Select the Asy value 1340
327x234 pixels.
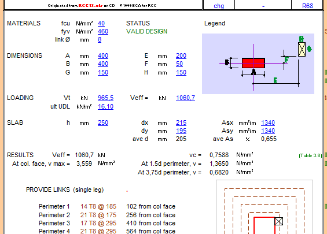click(x=268, y=131)
